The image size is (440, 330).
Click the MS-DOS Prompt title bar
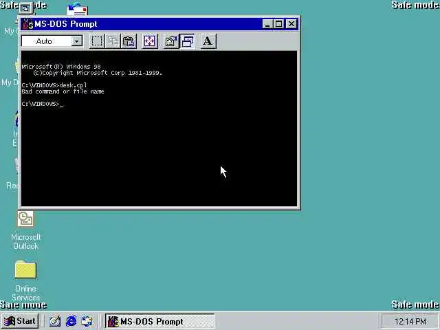(x=160, y=24)
